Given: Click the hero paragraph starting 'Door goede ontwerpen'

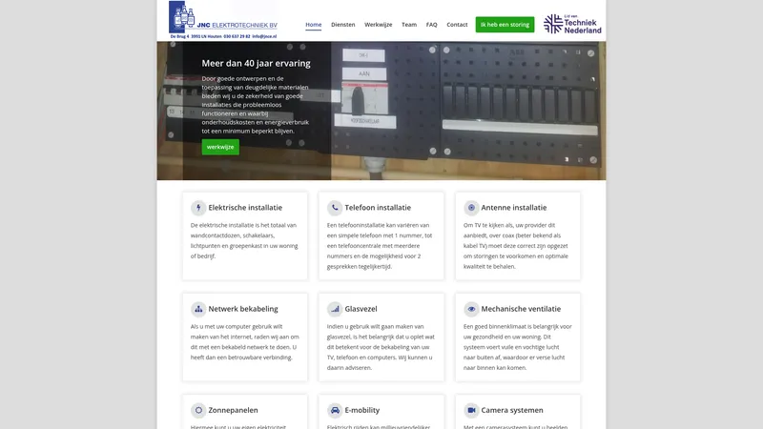Looking at the screenshot, I should (256, 105).
